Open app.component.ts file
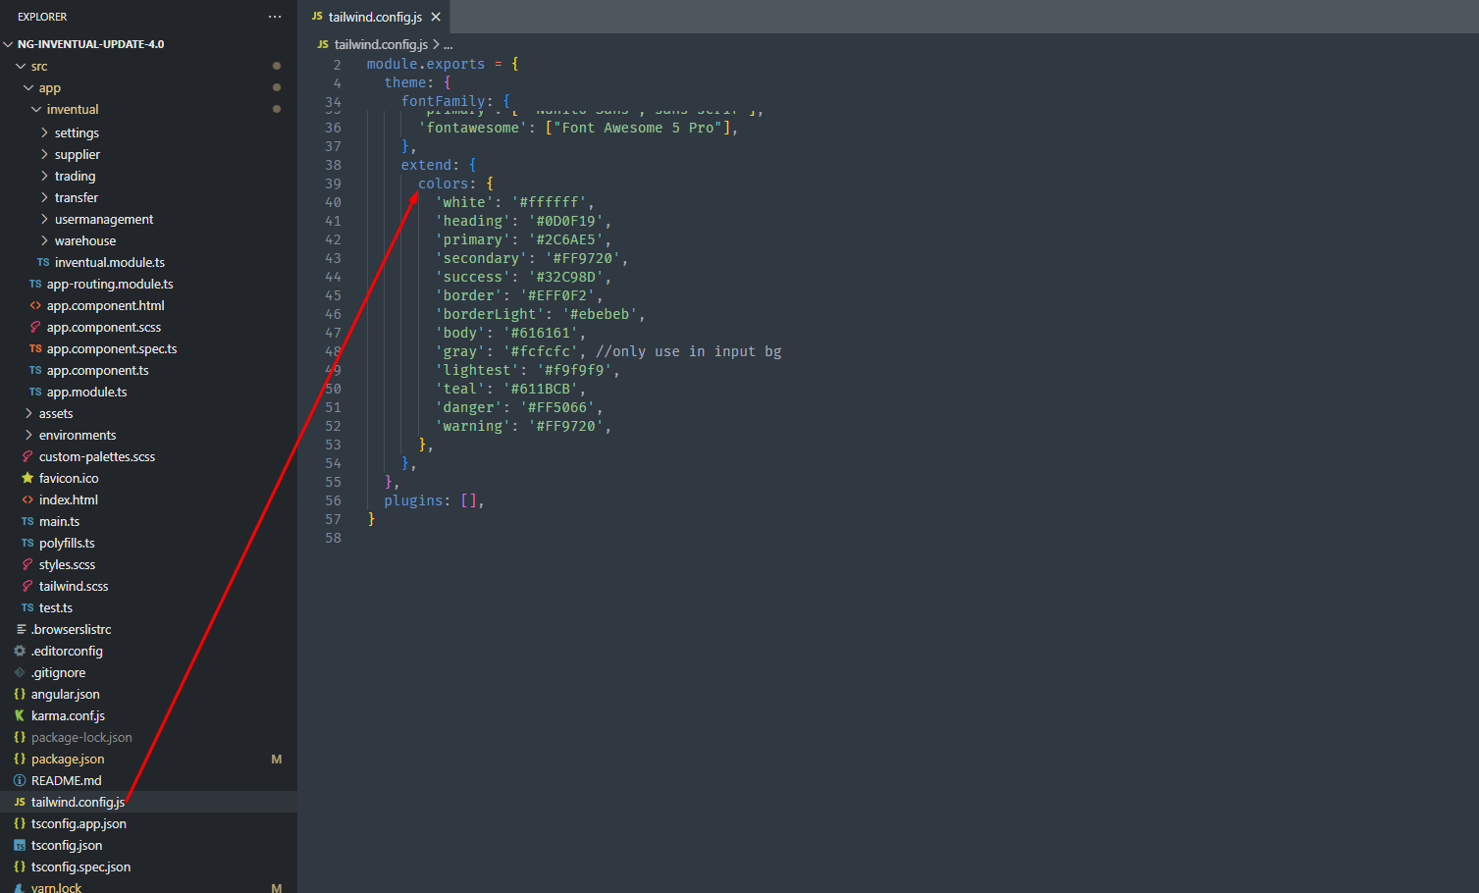The image size is (1479, 893). coord(98,370)
